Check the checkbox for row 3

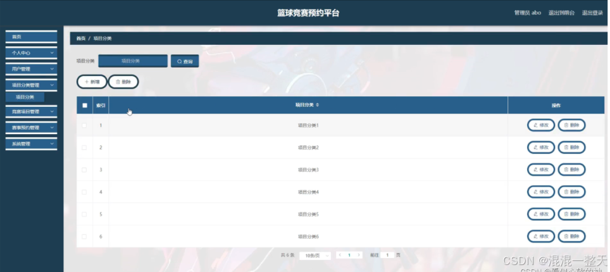pyautogui.click(x=84, y=170)
